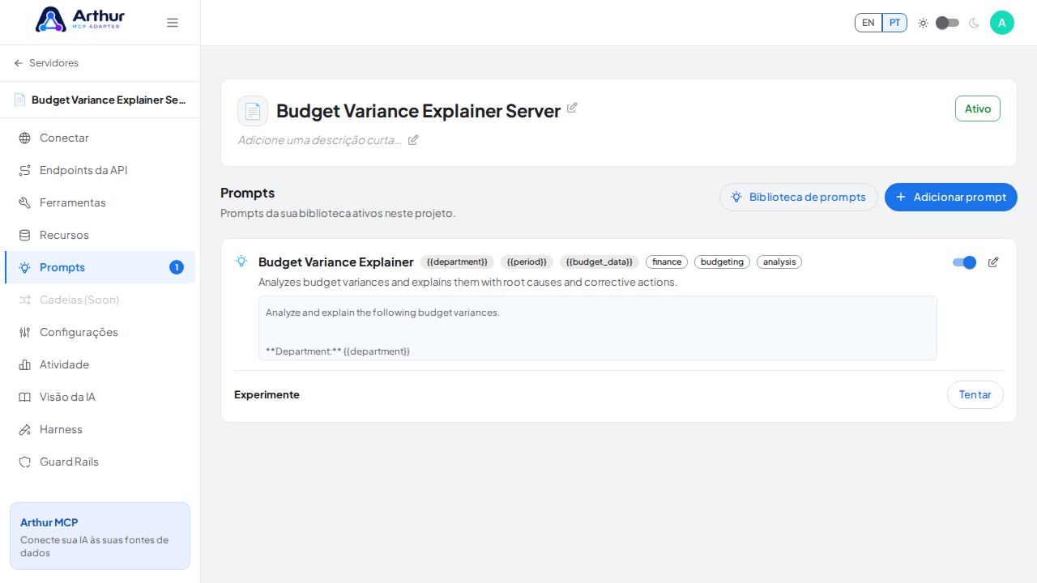Viewport: 1037px width, 583px height.
Task: Click the icon beside Harness
Action: [24, 429]
